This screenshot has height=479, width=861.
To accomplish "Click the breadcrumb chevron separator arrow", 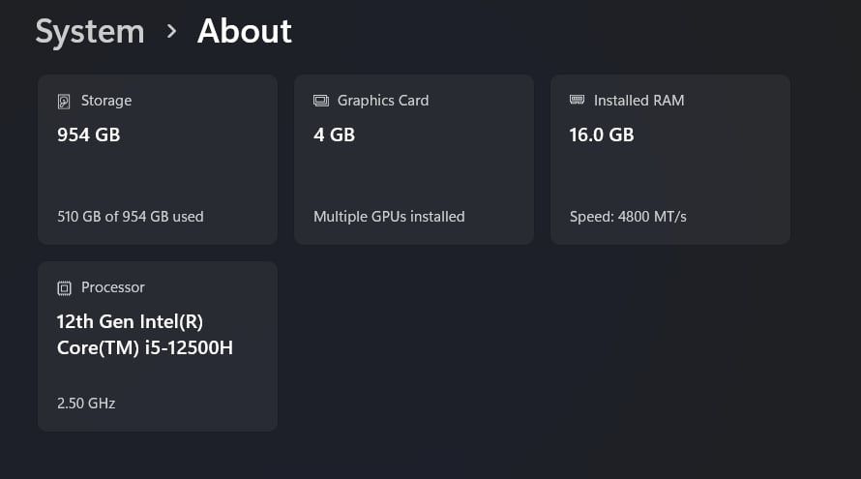I will (172, 32).
